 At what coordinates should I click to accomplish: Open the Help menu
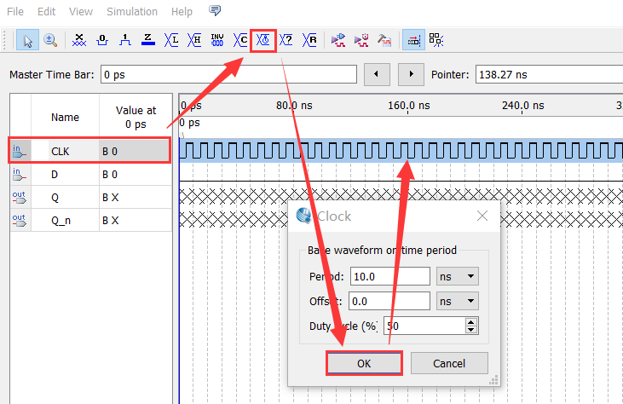(x=182, y=12)
